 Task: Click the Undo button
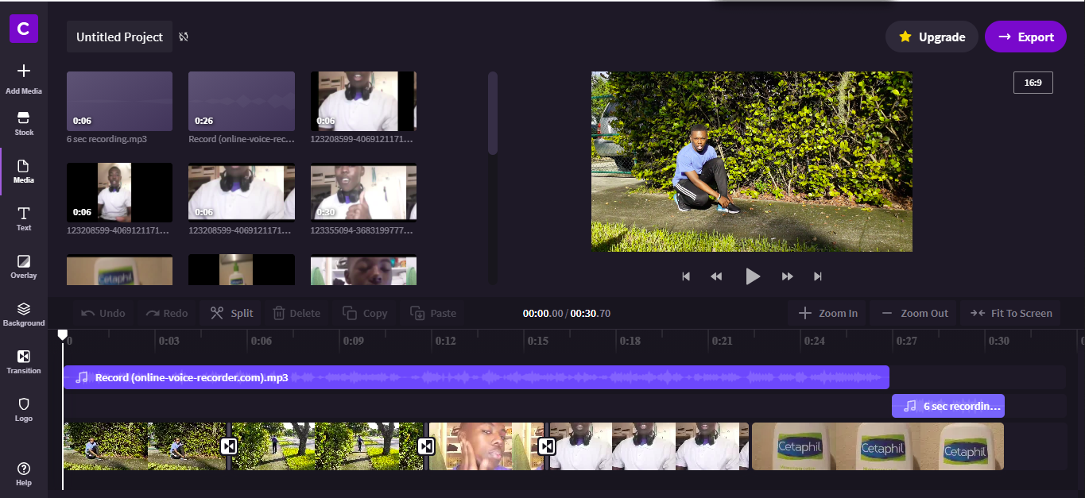(x=103, y=313)
